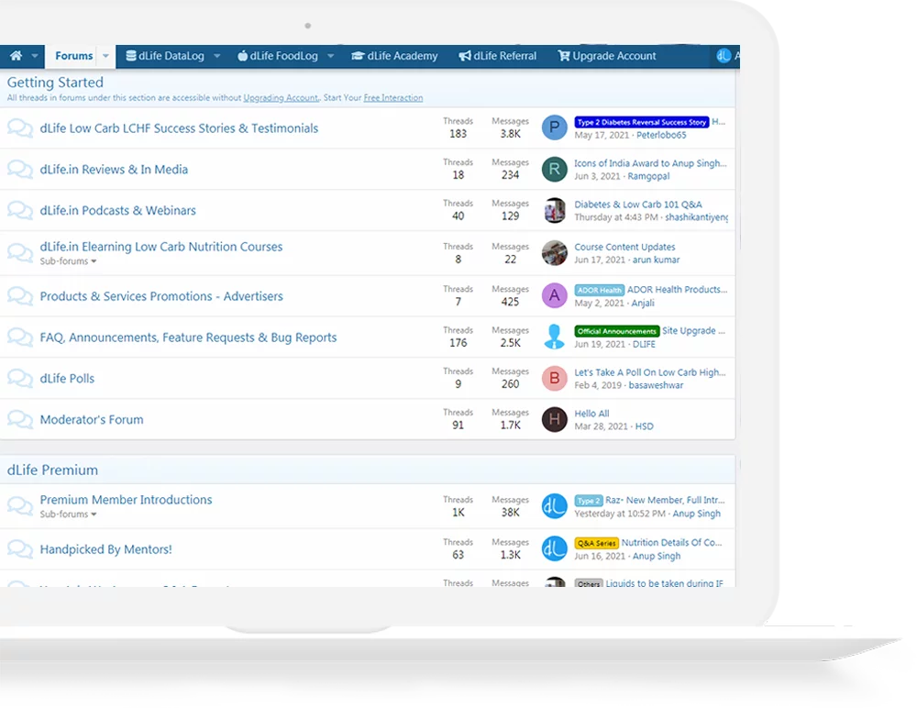The width and height of the screenshot is (917, 708).
Task: Click chat icon beside Elearning Nutrition Courses
Action: [20, 252]
